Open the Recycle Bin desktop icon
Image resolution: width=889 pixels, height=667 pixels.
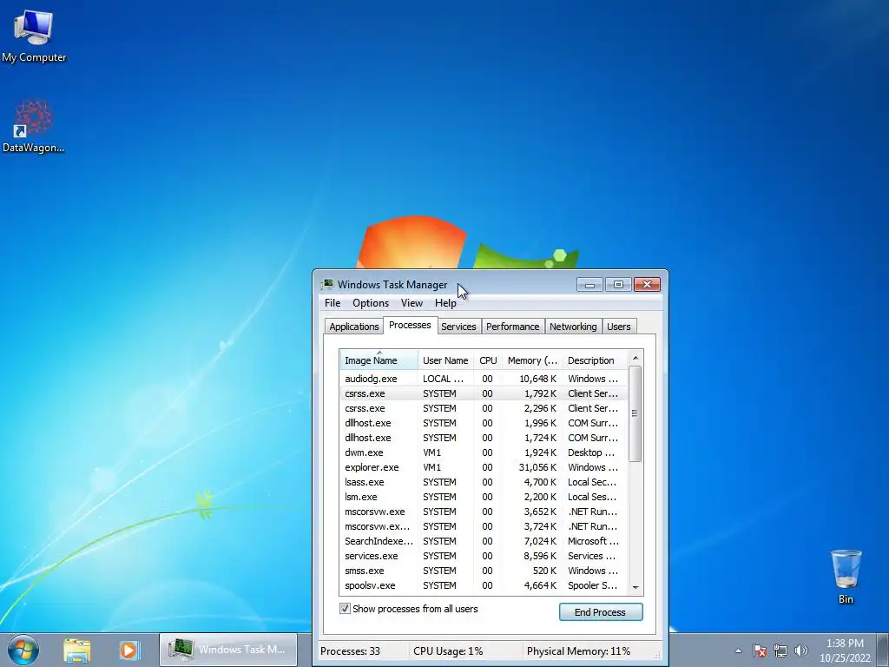point(846,577)
